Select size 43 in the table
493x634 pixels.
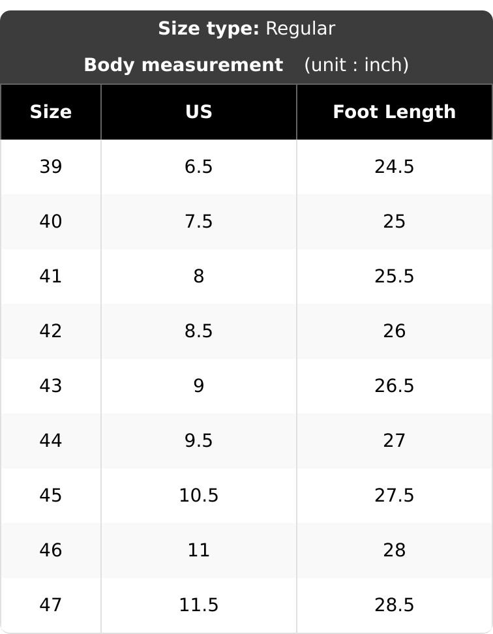click(x=51, y=385)
